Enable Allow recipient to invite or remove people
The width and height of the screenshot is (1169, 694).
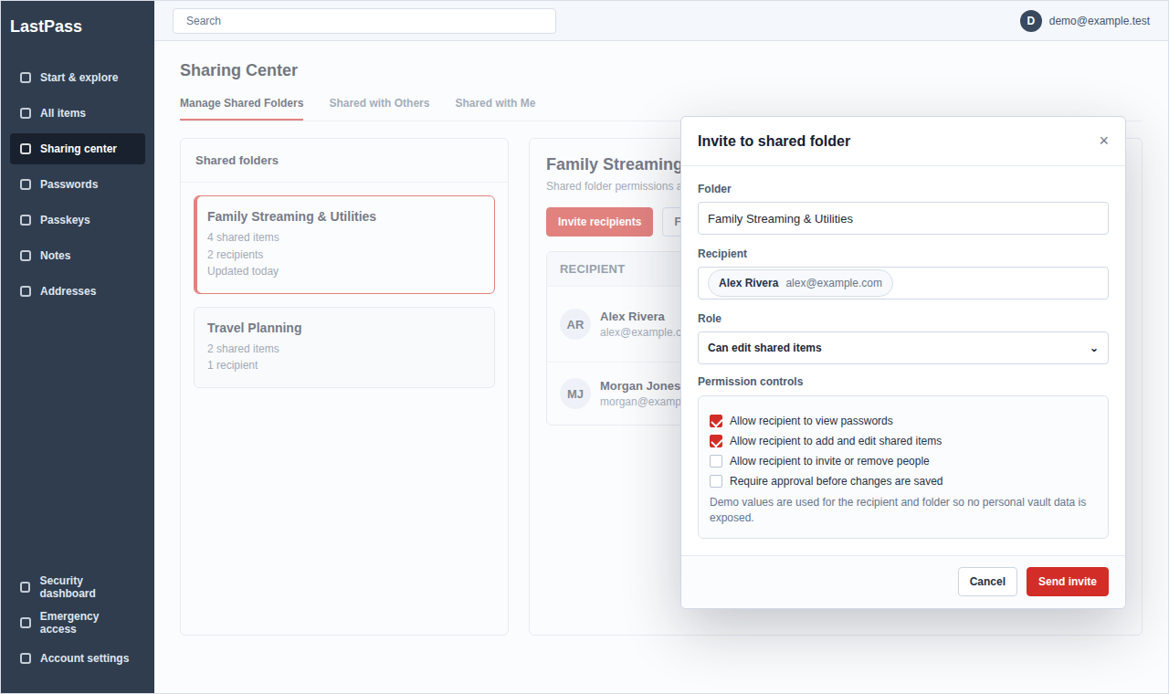(x=716, y=461)
